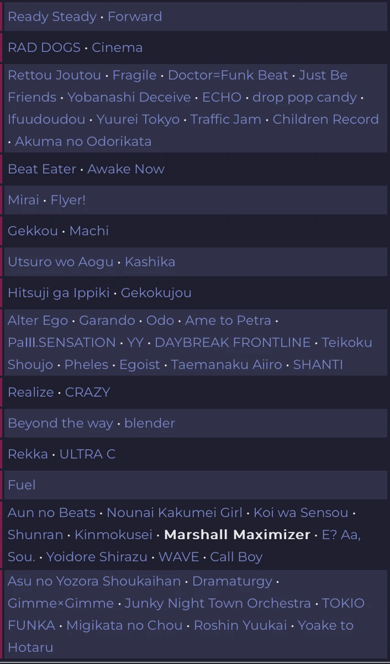This screenshot has height=664, width=390.
Task: Open the Gekkou song link
Action: (33, 231)
